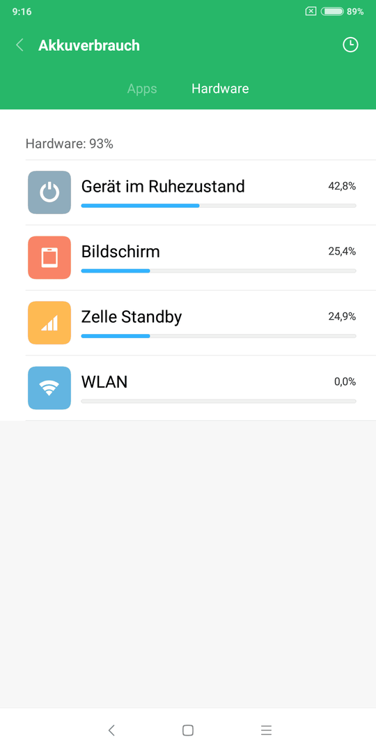
Task: Open Gerät im Ruhezustand details
Action: click(x=201, y=192)
